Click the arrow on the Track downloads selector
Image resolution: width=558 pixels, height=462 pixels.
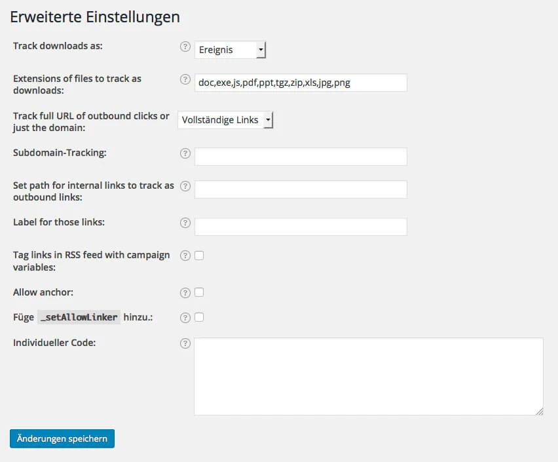(x=261, y=49)
